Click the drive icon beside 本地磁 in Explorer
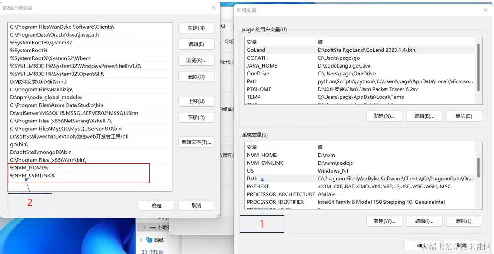Viewport: 494px width, 254px height. pyautogui.click(x=152, y=227)
